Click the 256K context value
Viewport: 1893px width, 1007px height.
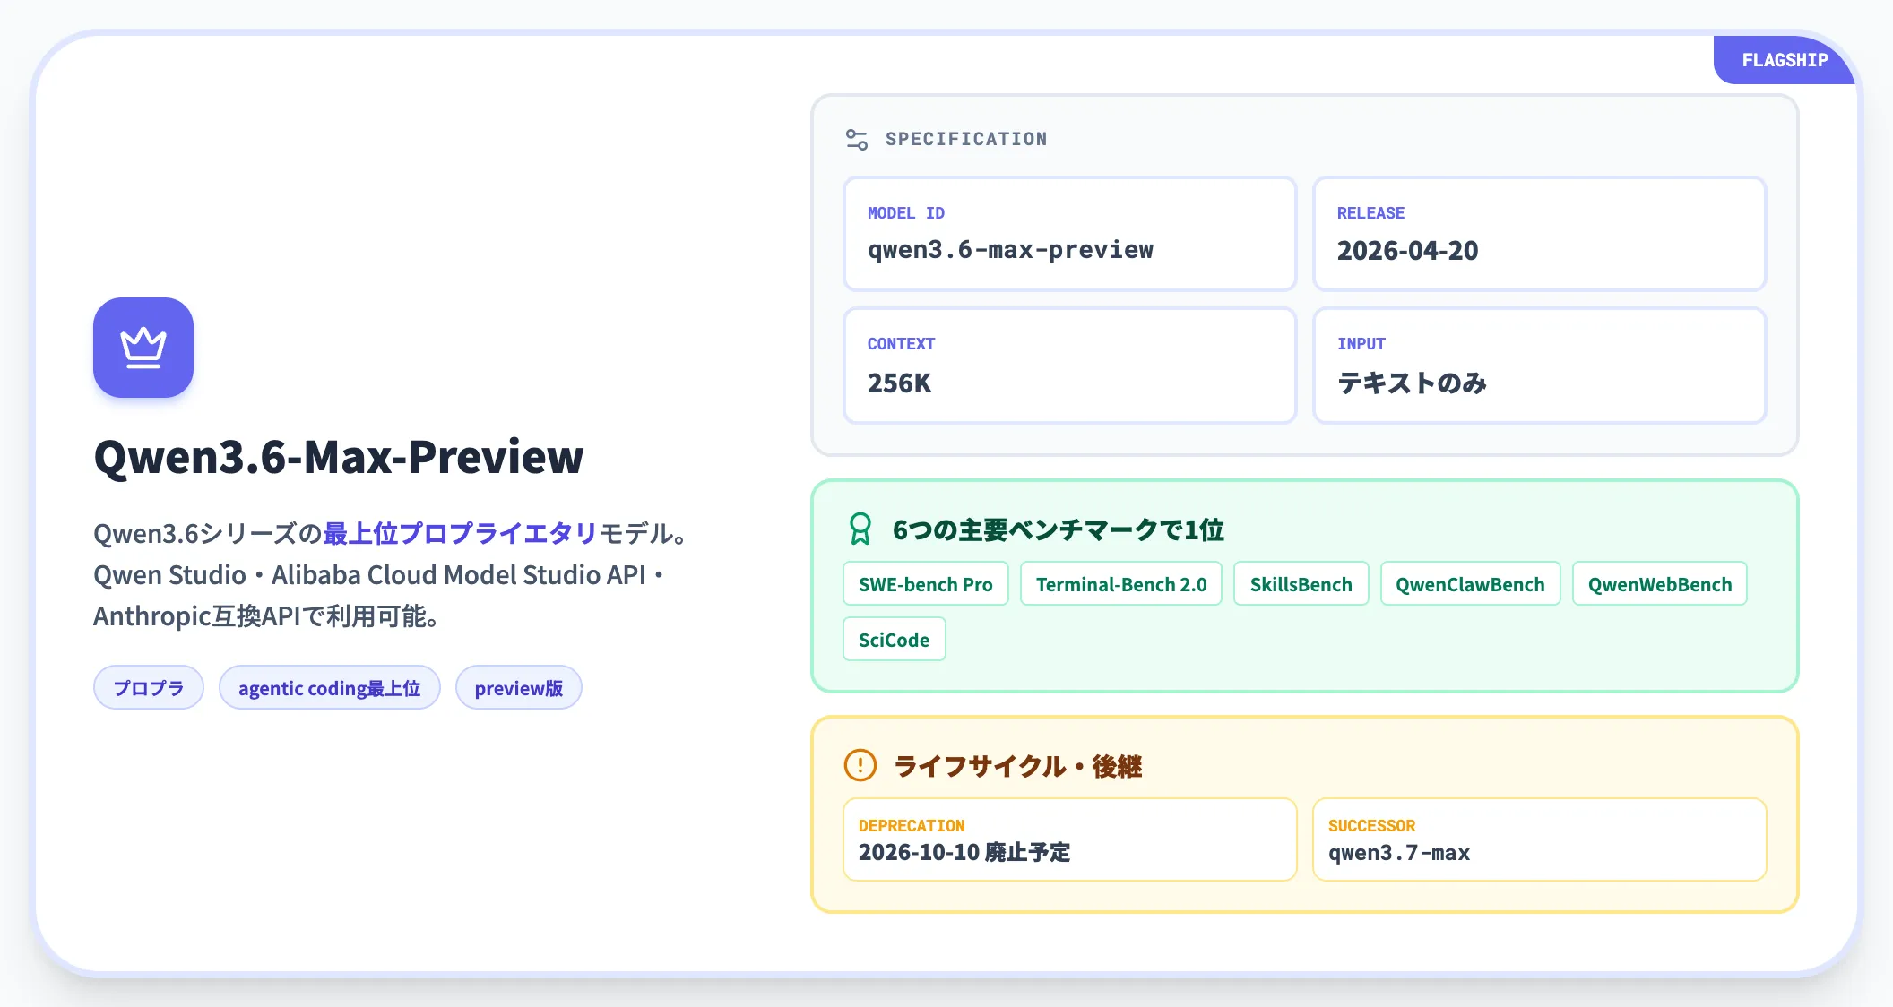pyautogui.click(x=899, y=383)
